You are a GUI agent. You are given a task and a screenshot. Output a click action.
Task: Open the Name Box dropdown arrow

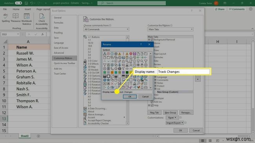[18, 34]
